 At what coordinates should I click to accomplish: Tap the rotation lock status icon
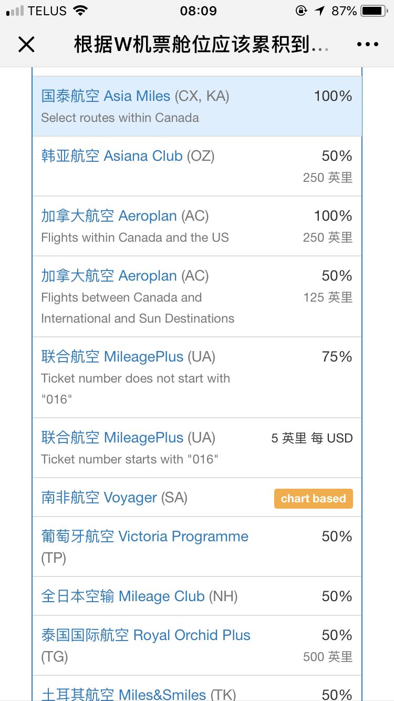[x=302, y=11]
